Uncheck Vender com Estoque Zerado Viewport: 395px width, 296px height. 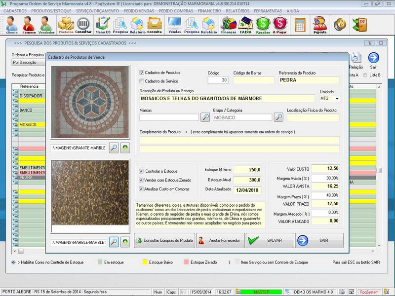point(141,180)
